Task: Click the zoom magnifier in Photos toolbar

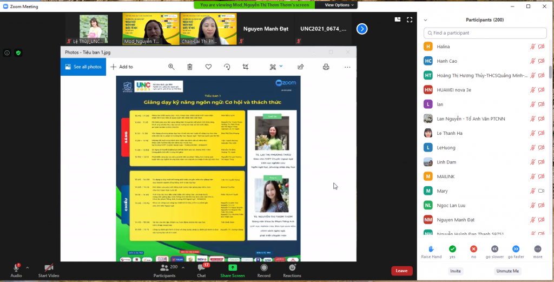Action: (x=172, y=67)
